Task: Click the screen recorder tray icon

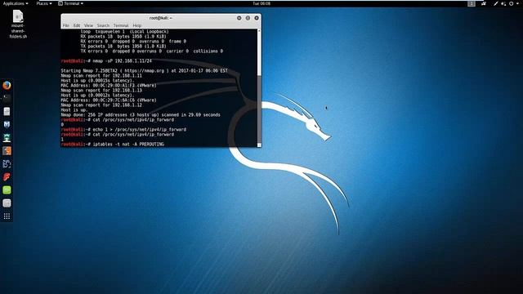Action: point(483,3)
